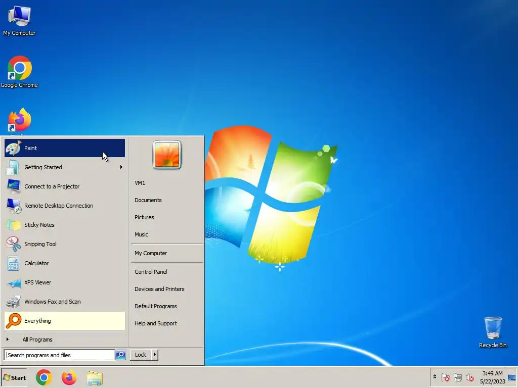Viewport: 518px width, 388px height.
Task: Click the XPS Viewer icon
Action: coord(14,283)
